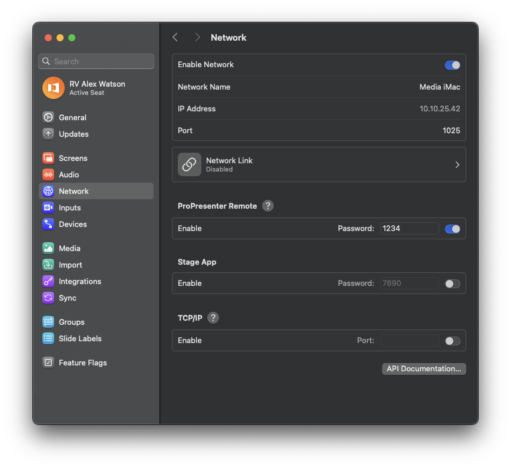
Task: Disable the Enable Network switch
Action: pyautogui.click(x=452, y=65)
